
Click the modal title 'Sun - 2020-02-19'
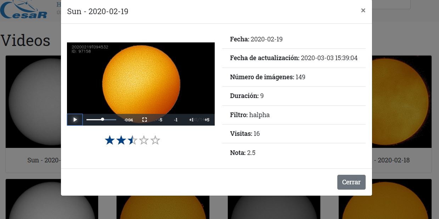[98, 12]
